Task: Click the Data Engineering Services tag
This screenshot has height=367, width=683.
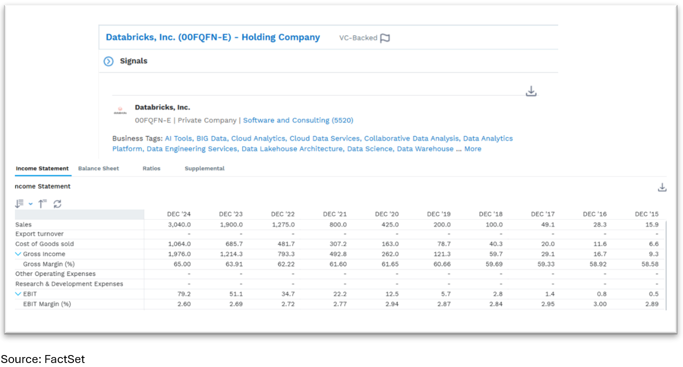Action: [192, 149]
